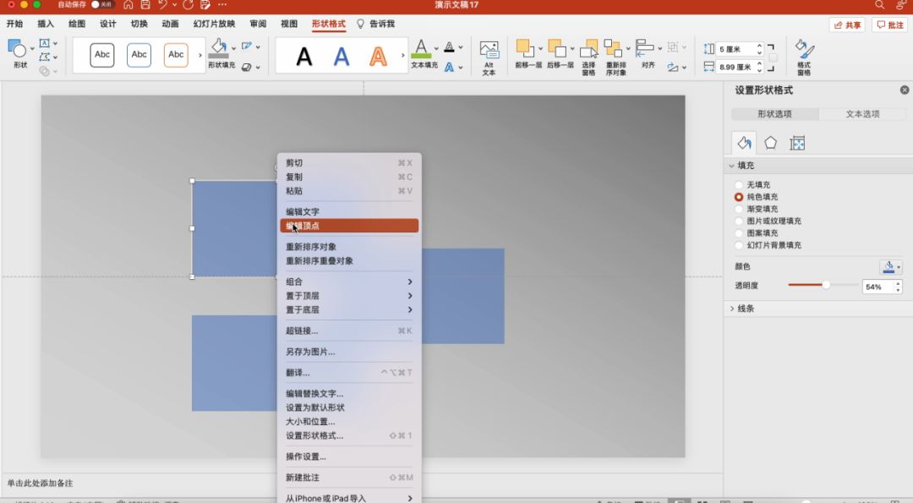This screenshot has height=503, width=913.
Task: Click the Edit Shape icon in ribbon
Action: pyautogui.click(x=44, y=57)
